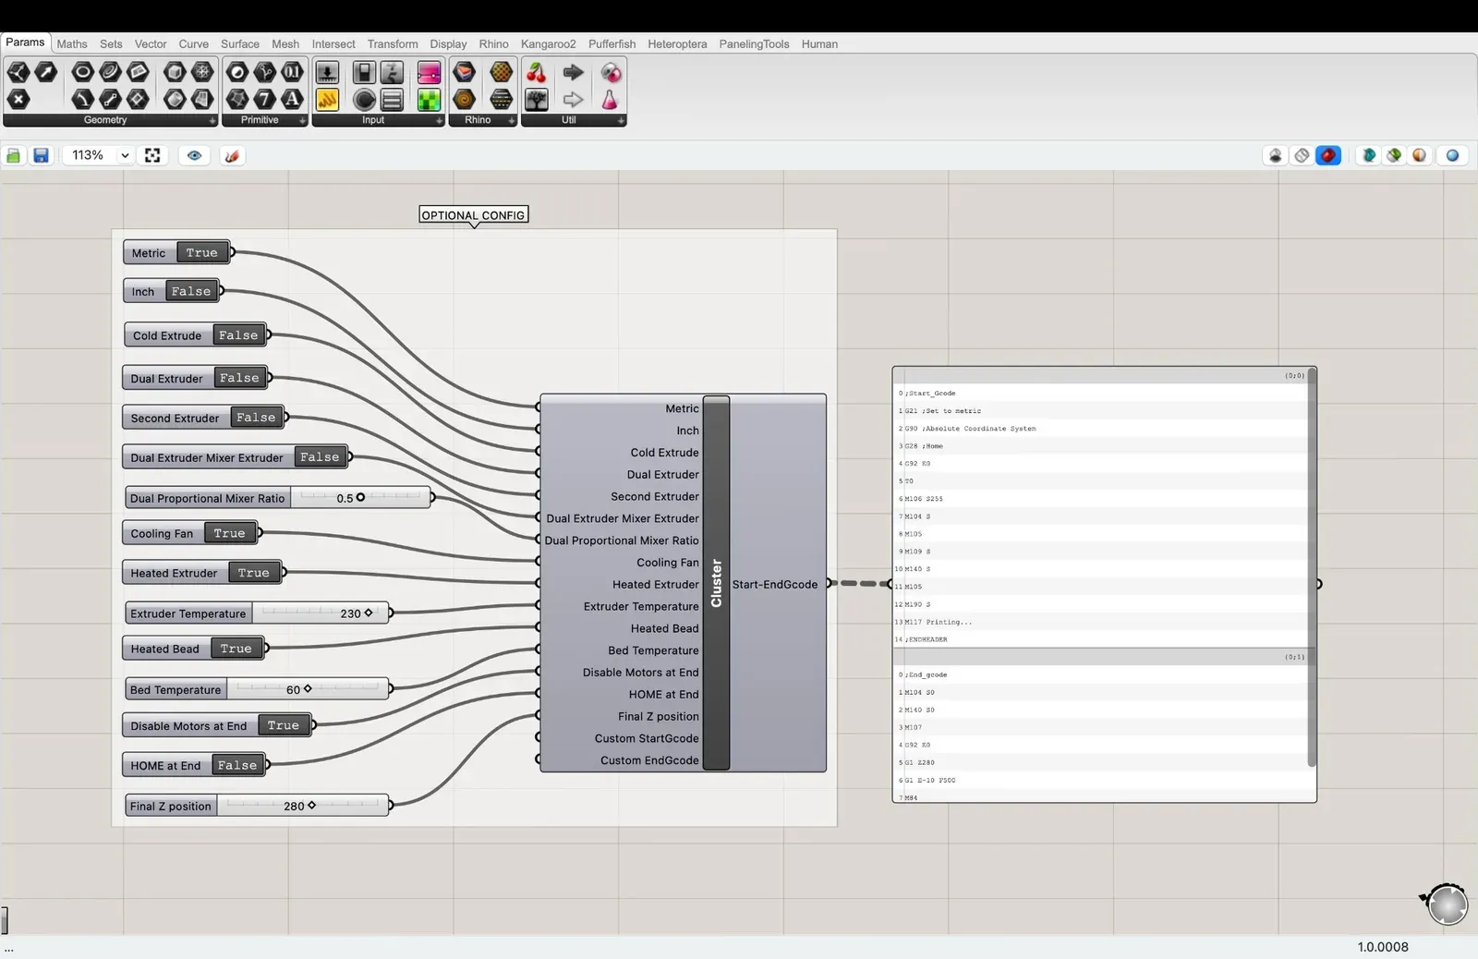
Task: Toggle the Cold Extrude False value
Action: pyautogui.click(x=238, y=335)
